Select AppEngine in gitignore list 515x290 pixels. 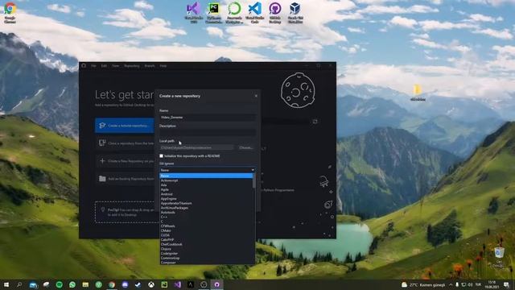tap(206, 199)
